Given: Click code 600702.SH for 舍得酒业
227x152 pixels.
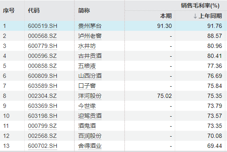Looking at the screenshot, I should click(43, 146).
